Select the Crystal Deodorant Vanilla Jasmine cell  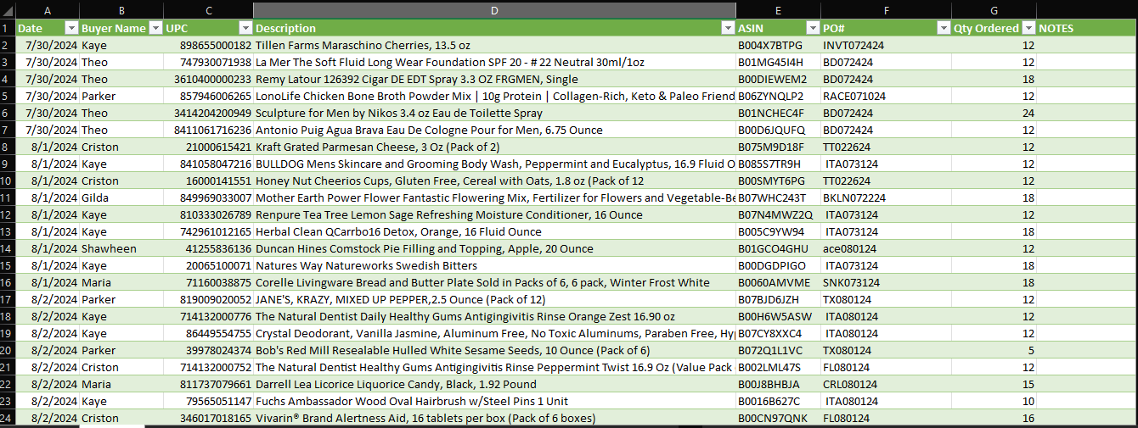(x=494, y=333)
